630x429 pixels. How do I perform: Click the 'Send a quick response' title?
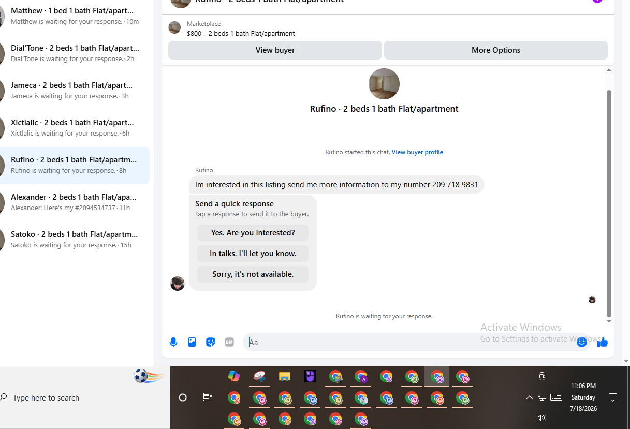[235, 204]
